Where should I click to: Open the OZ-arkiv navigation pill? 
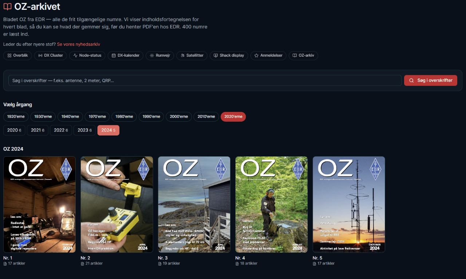tap(303, 56)
